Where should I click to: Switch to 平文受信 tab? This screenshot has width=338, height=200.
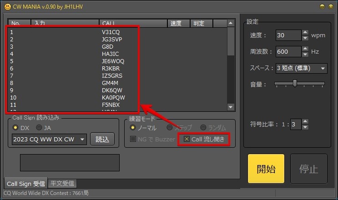(x=62, y=184)
